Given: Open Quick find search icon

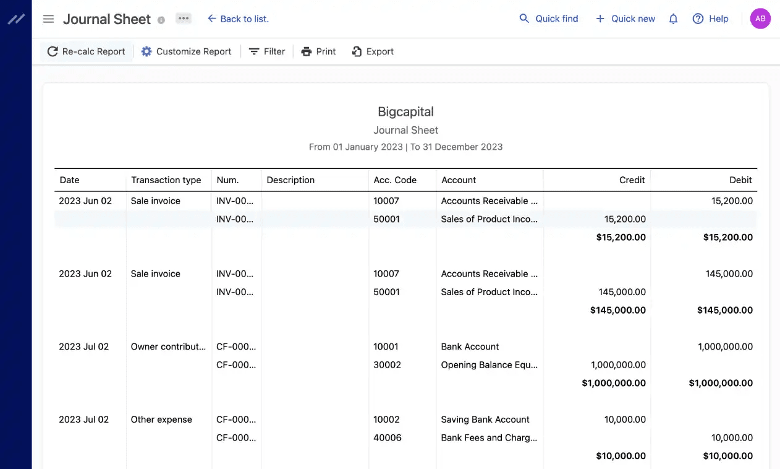Looking at the screenshot, I should pos(523,19).
